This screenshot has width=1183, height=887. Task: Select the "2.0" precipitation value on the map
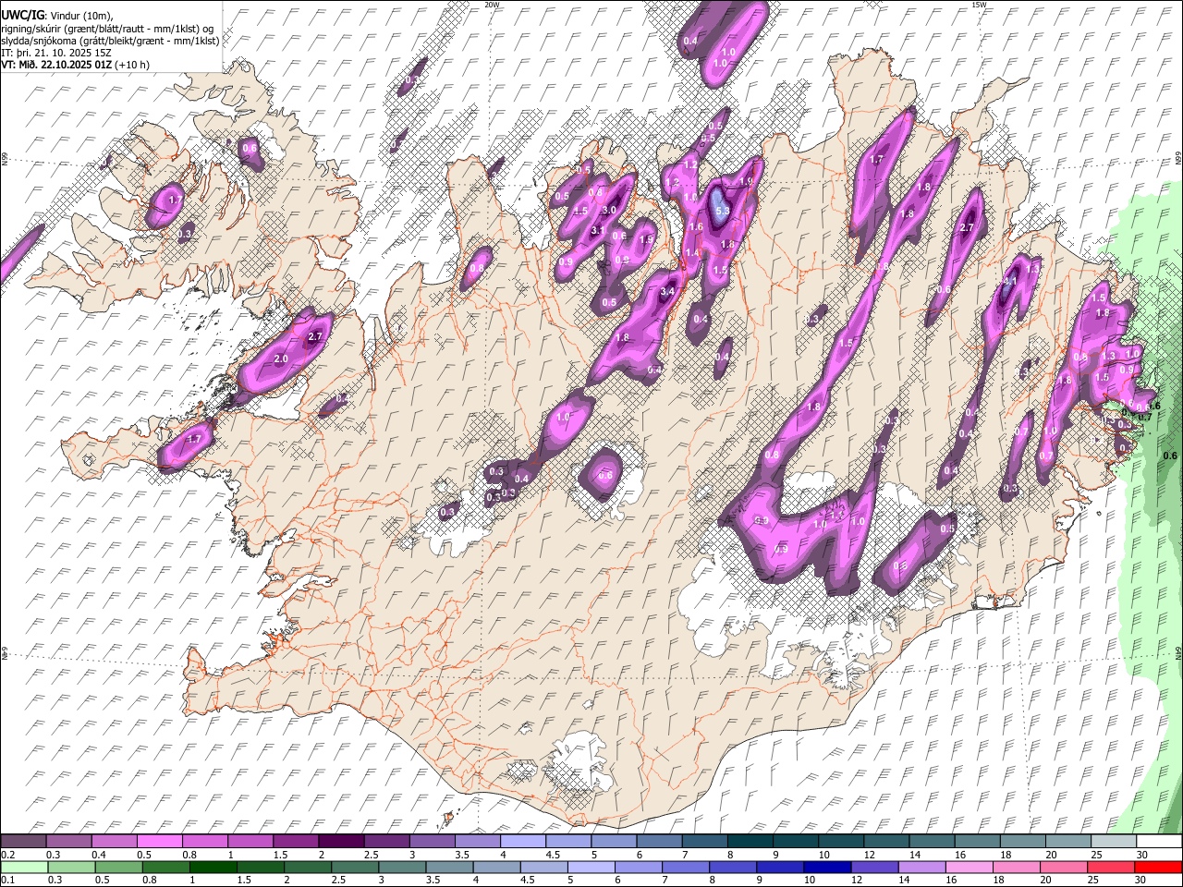tap(282, 358)
